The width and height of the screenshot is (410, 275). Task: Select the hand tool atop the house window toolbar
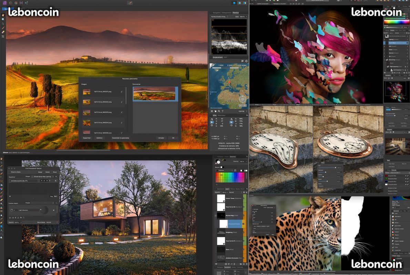click(x=2, y=158)
